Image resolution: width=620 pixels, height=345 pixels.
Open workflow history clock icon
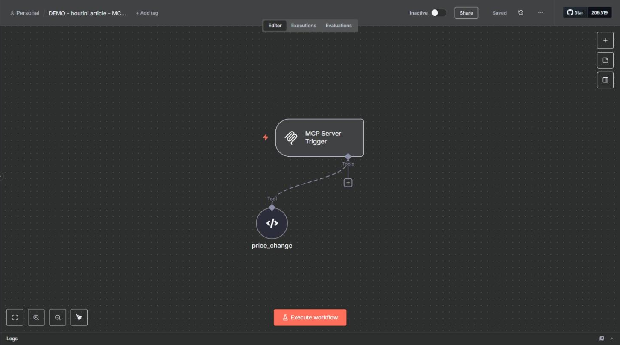pos(521,13)
